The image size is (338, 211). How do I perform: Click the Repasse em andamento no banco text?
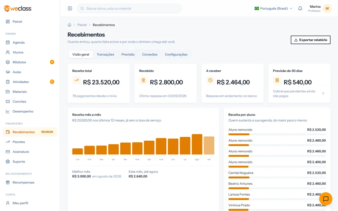point(231,96)
